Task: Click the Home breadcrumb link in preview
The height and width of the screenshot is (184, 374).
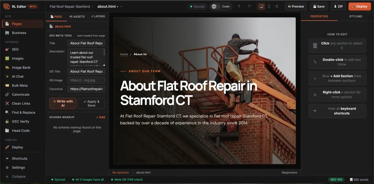Action: point(124,54)
